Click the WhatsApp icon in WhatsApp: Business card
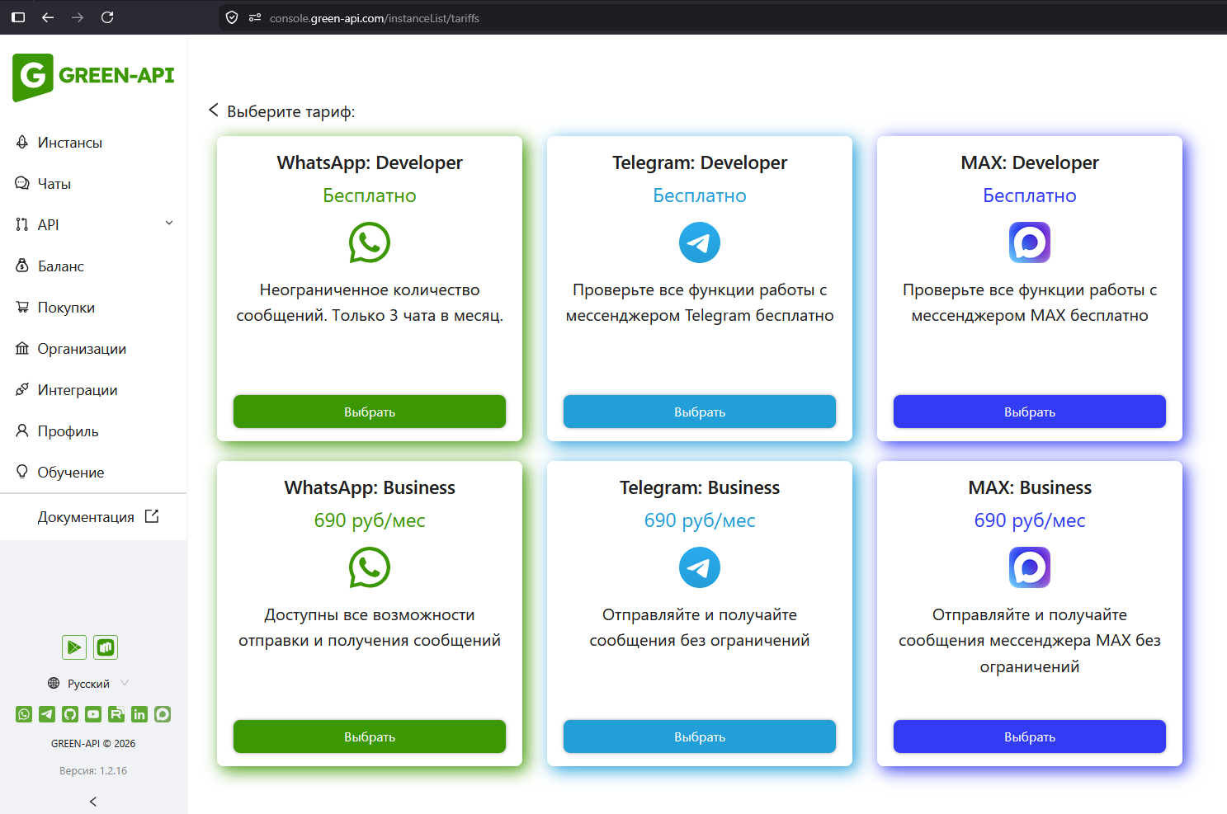Viewport: 1227px width, 814px height. point(370,567)
